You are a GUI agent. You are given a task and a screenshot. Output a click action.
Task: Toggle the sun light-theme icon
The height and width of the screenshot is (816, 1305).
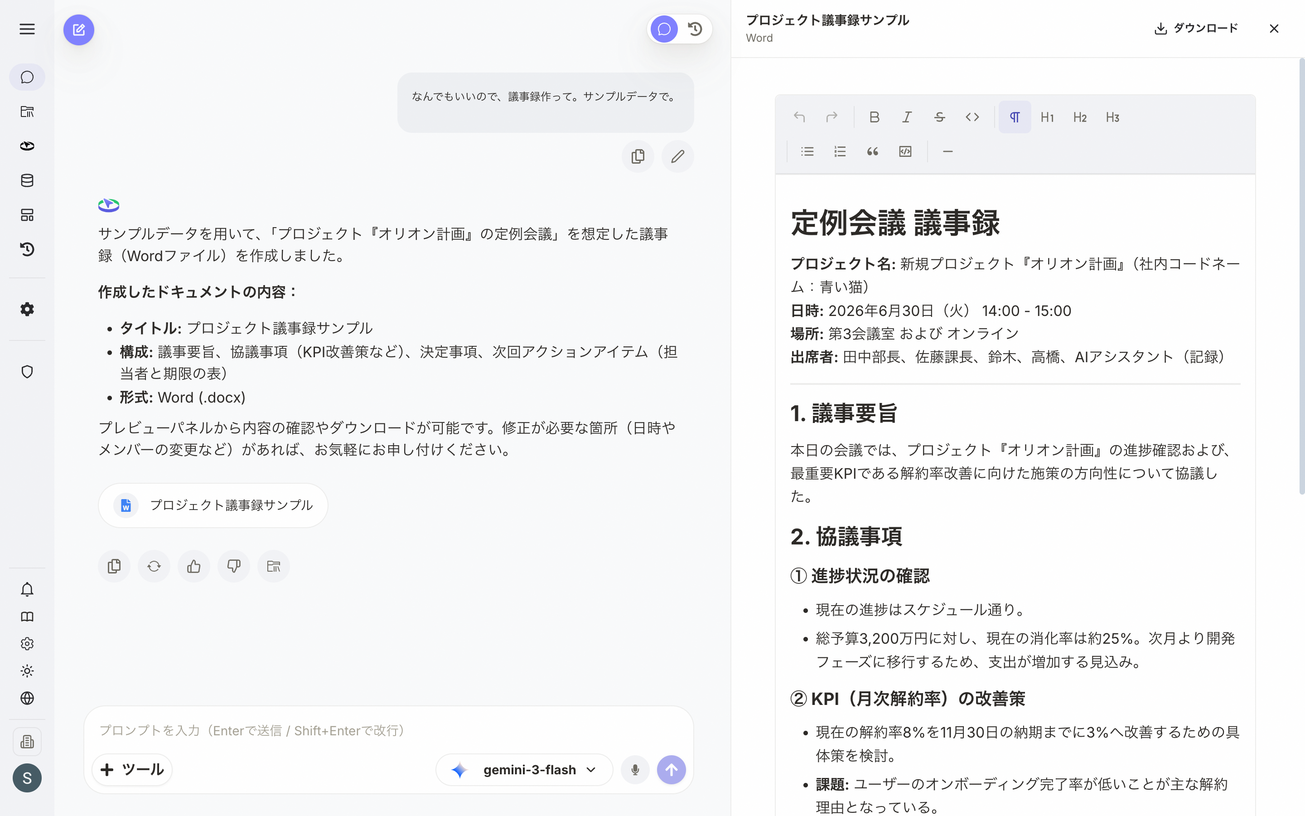(27, 671)
